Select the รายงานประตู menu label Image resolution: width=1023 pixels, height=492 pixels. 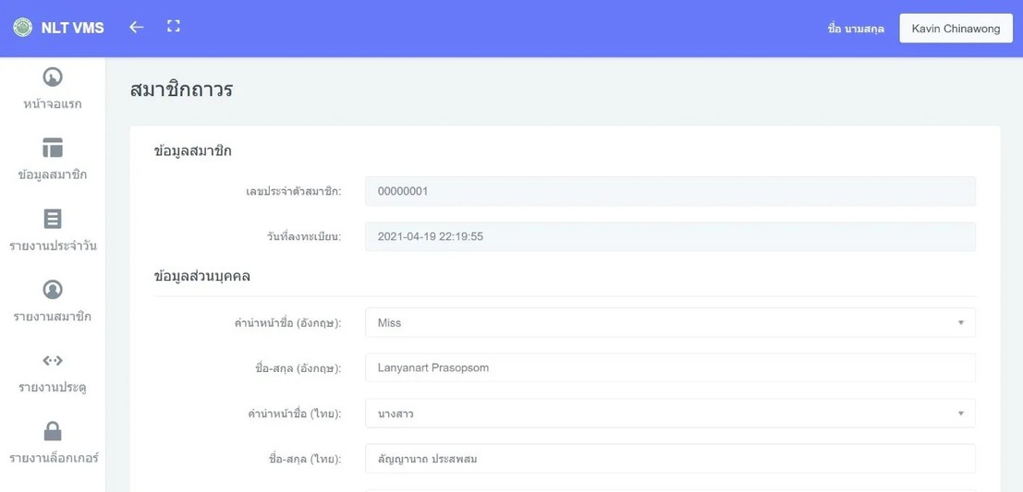pos(53,388)
